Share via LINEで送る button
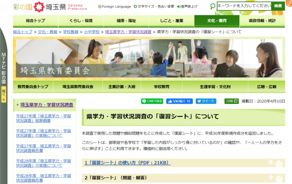Image resolution: width=292 pixels, height=184 pixels. (152, 101)
